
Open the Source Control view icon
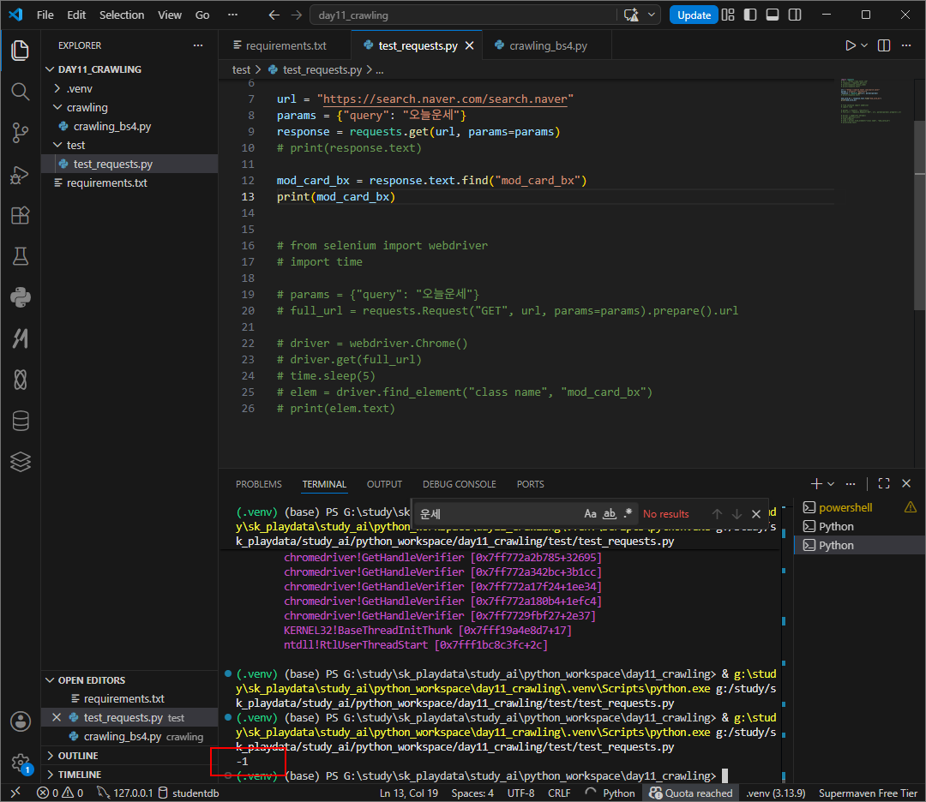click(20, 133)
